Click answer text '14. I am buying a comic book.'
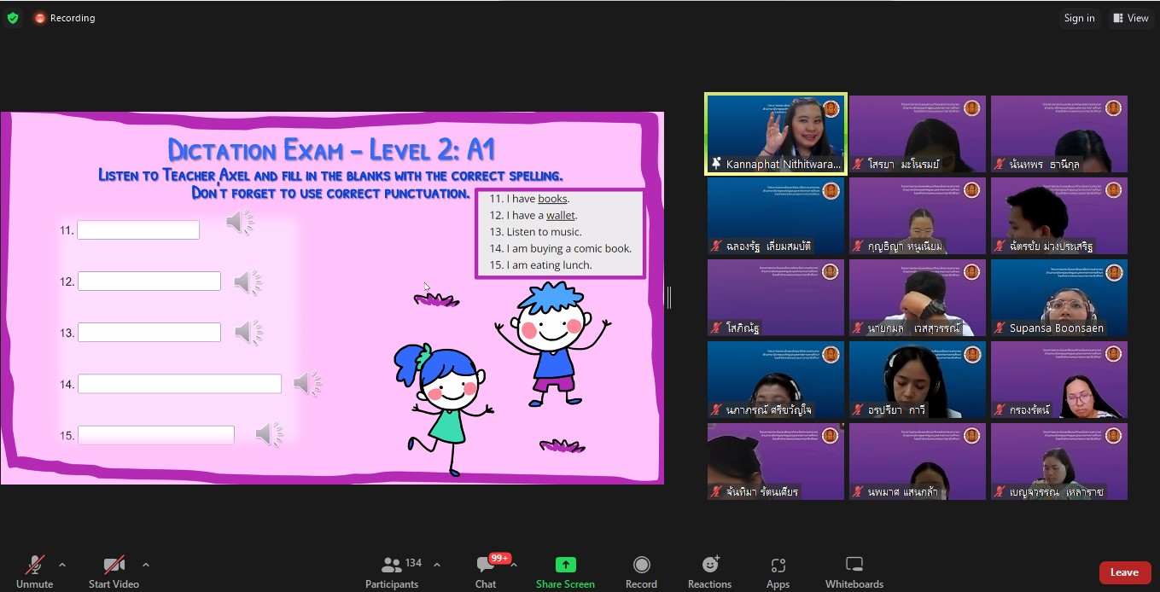1160x592 pixels. coord(560,248)
